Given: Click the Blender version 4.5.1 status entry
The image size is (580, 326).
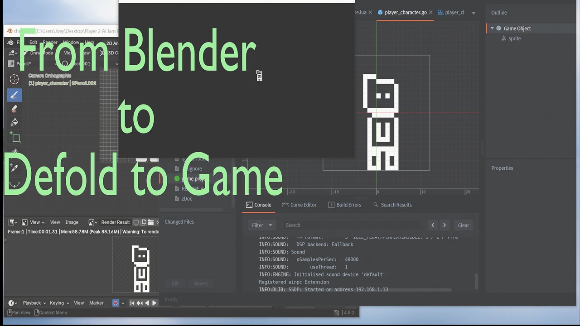Looking at the screenshot, I should pos(349,312).
